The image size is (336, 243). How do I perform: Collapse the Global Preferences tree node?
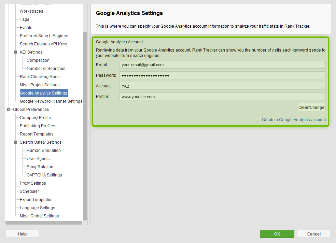click(9, 110)
